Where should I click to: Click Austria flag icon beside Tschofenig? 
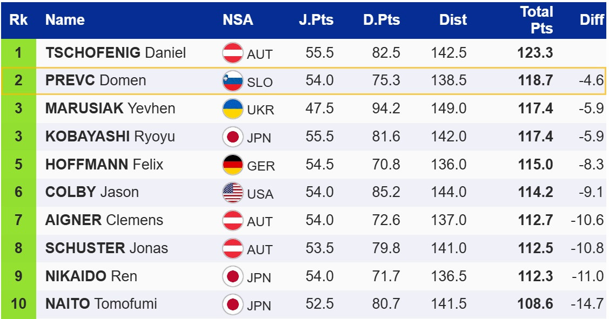click(x=233, y=53)
